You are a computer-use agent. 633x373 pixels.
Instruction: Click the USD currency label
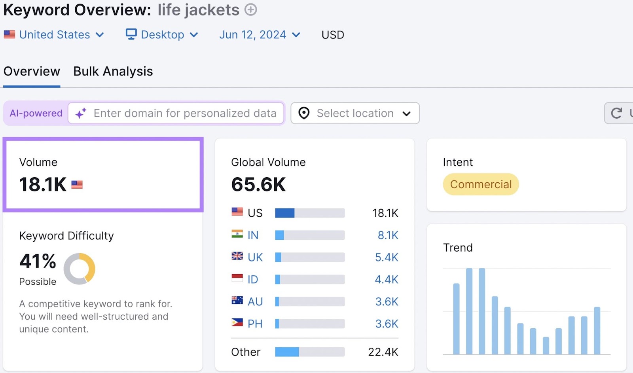[x=333, y=35]
